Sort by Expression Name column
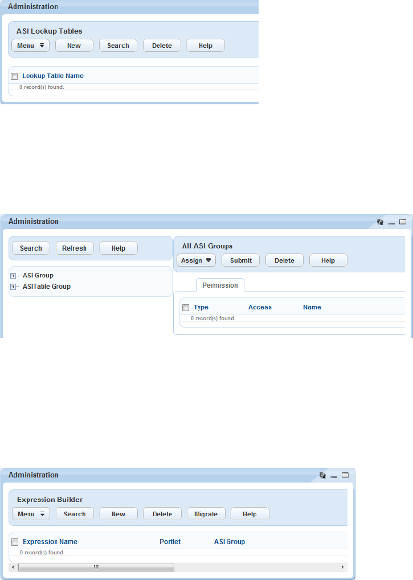Image resolution: width=413 pixels, height=580 pixels. 50,541
